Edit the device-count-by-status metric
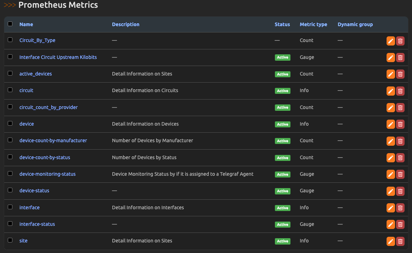Image resolution: width=412 pixels, height=253 pixels. 390,158
